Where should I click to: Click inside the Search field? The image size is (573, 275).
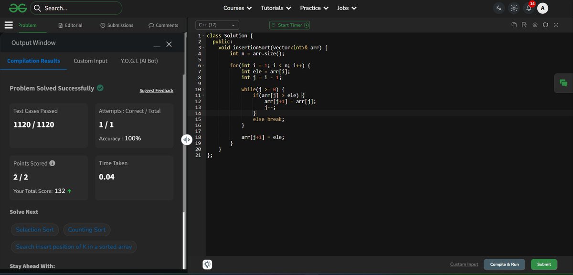pos(76,8)
